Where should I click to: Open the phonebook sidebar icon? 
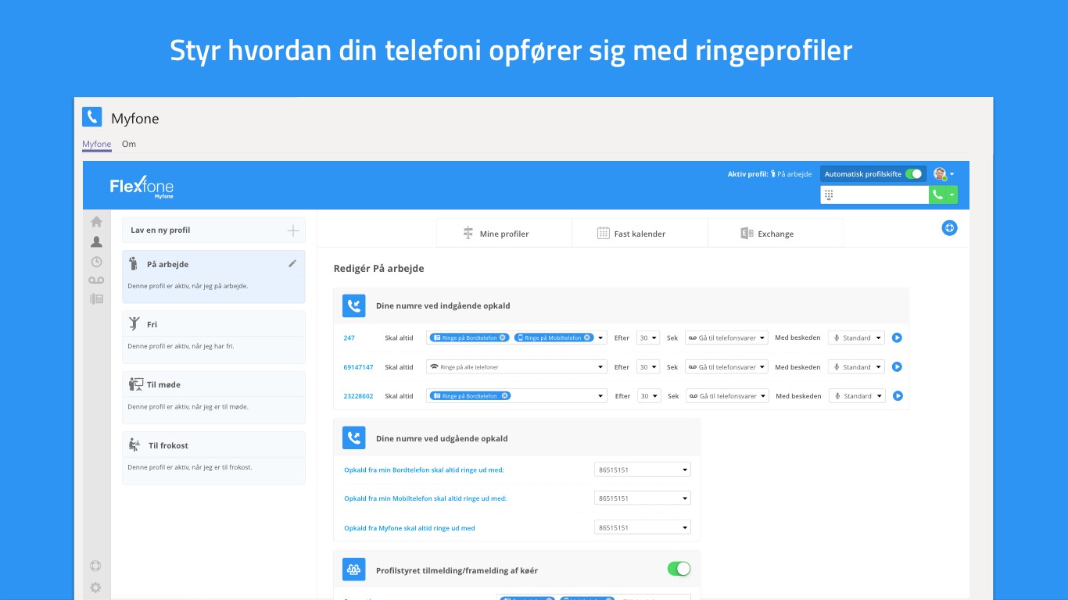coord(96,298)
